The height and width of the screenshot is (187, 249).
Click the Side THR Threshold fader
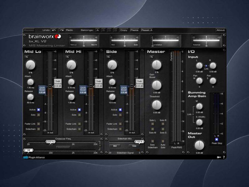(139, 83)
